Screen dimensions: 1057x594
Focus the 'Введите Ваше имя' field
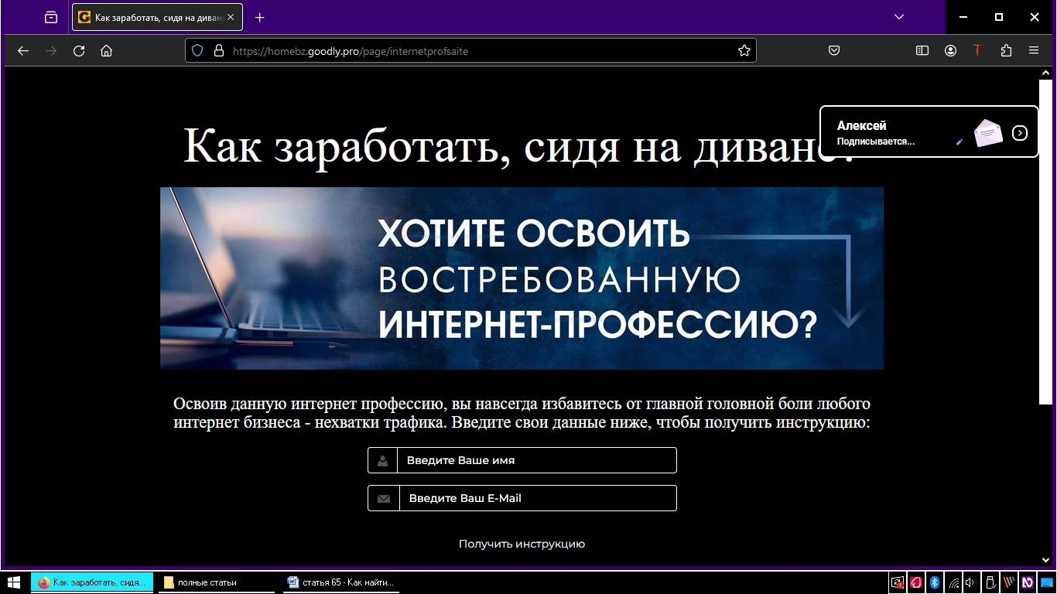tap(522, 460)
